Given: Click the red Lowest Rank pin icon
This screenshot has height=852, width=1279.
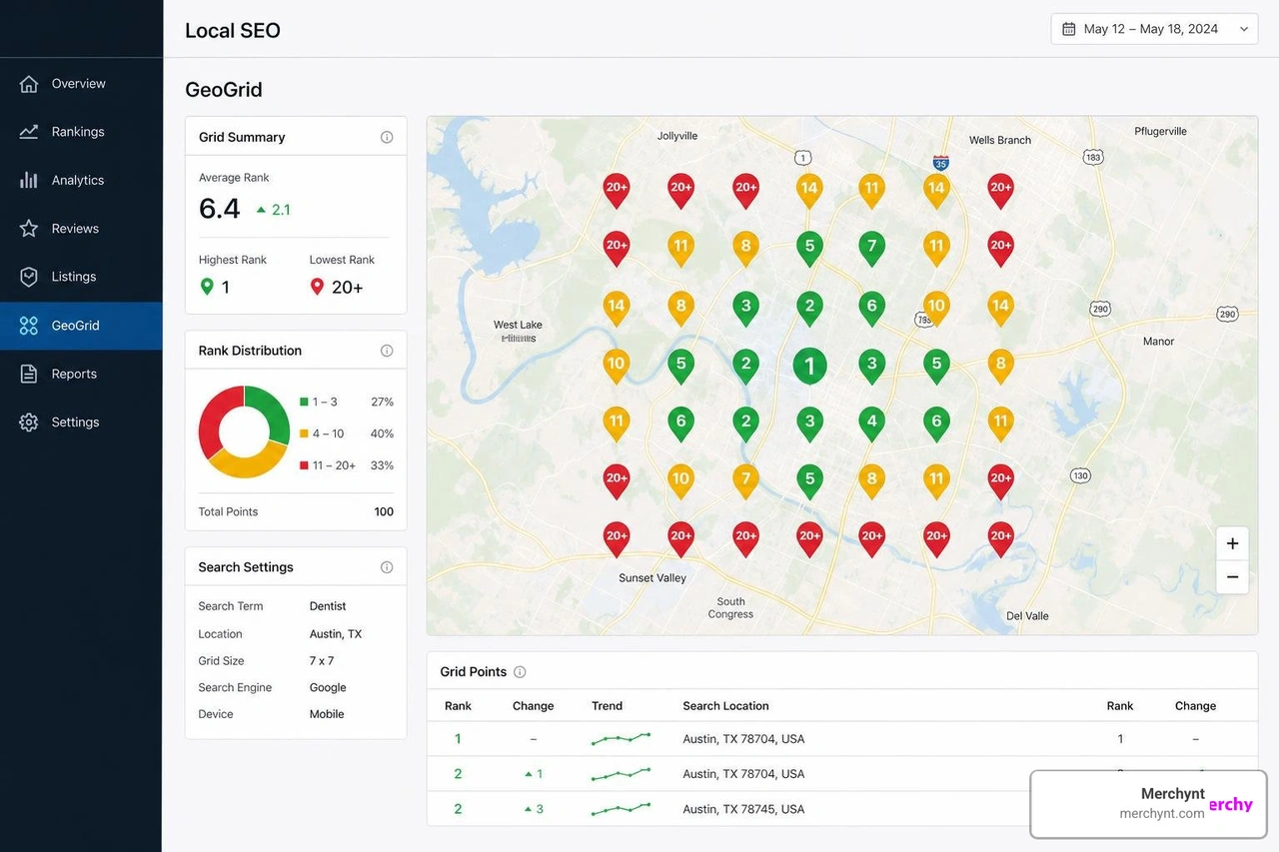Looking at the screenshot, I should [317, 287].
